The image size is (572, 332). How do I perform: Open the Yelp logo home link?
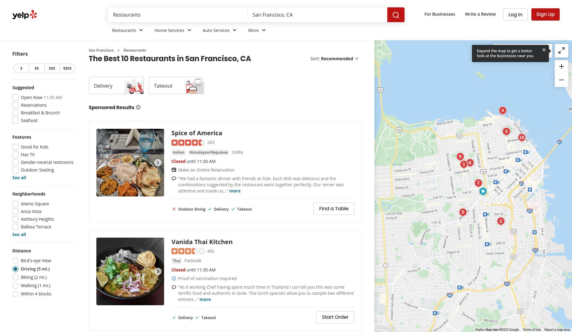pos(25,15)
